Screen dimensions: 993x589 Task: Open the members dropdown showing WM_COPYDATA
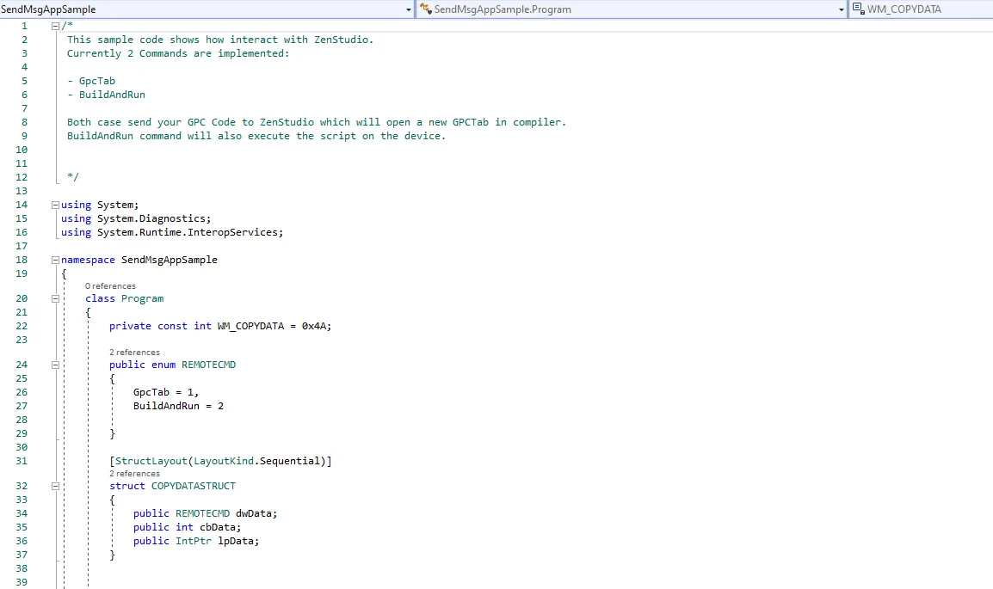(x=988, y=9)
